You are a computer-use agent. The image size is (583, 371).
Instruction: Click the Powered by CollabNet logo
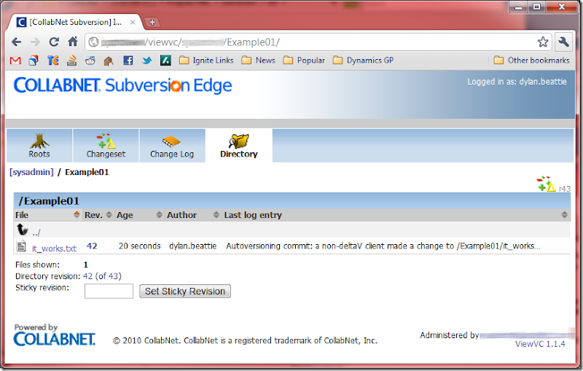point(54,335)
